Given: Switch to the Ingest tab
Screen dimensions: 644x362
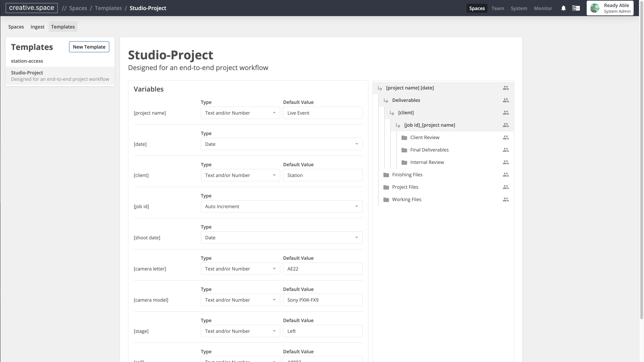Looking at the screenshot, I should click(37, 26).
